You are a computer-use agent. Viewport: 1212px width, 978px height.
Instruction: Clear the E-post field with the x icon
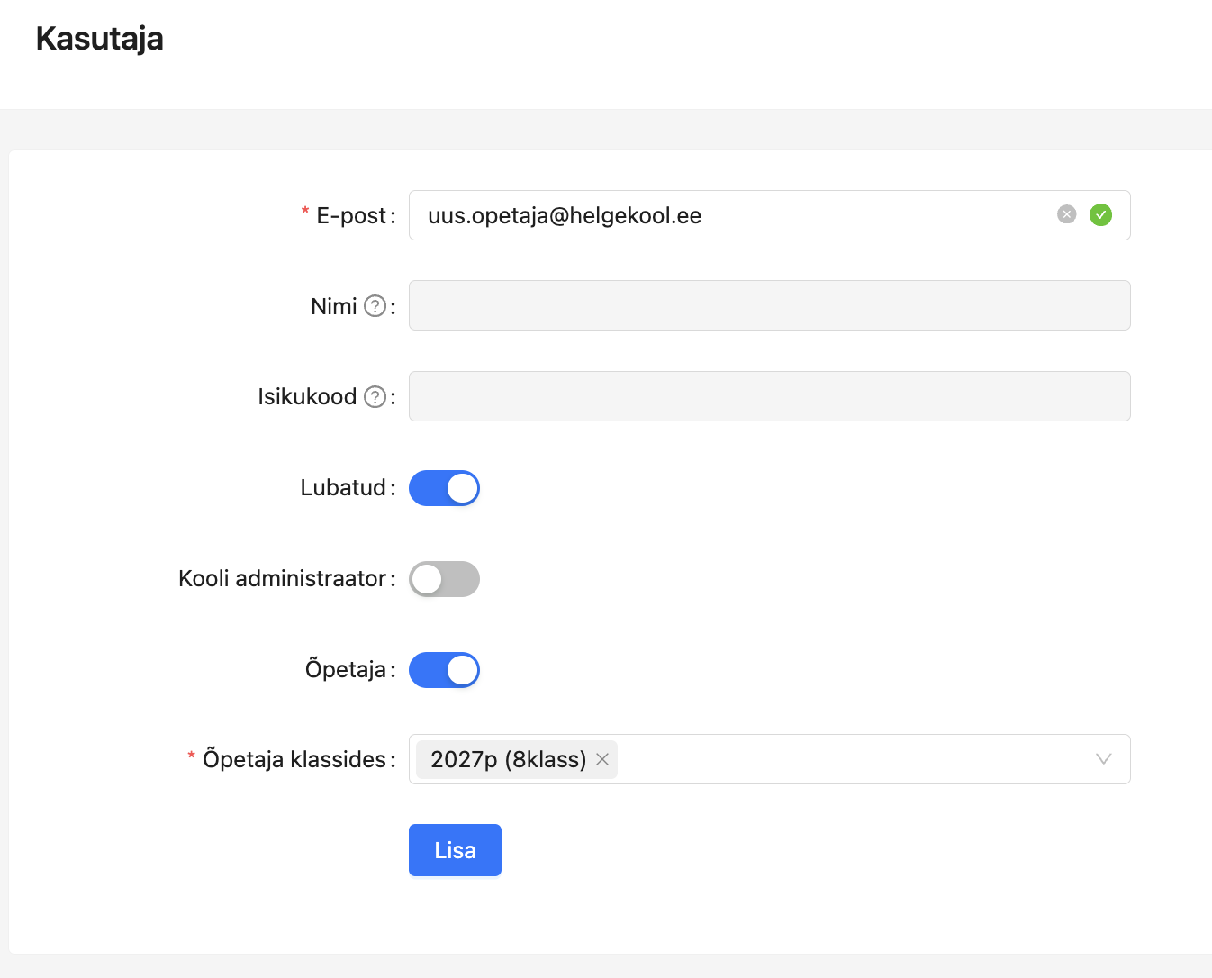coord(1066,214)
